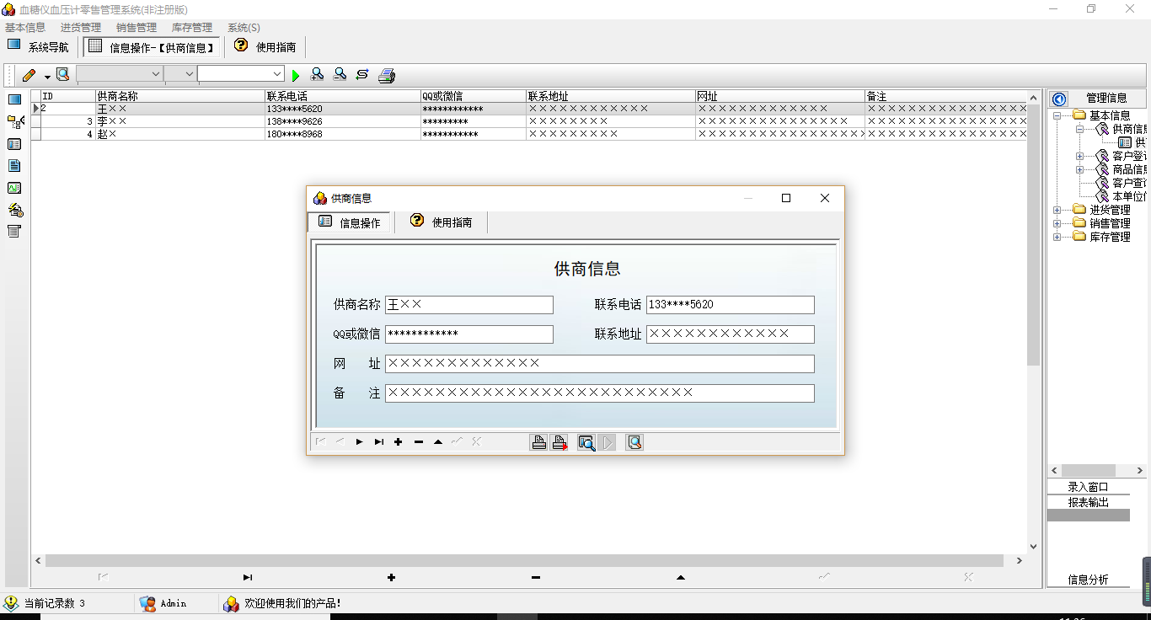Click the vertical scrollbar of the grid

(x=1034, y=322)
